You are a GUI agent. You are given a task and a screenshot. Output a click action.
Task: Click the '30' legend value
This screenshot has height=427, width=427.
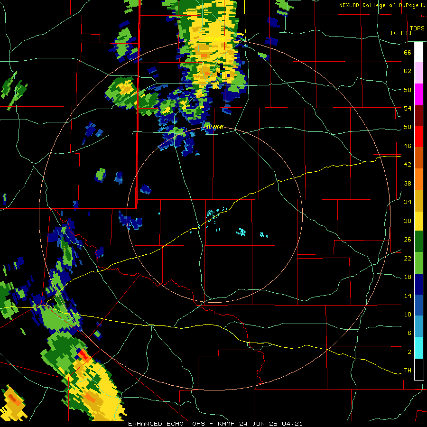tap(408, 221)
